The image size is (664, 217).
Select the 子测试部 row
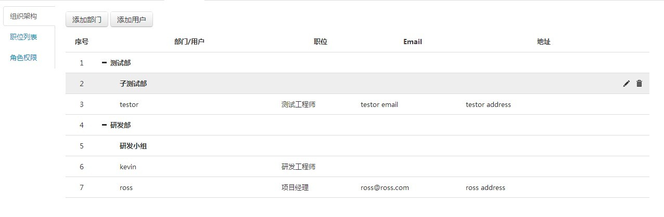(x=133, y=84)
